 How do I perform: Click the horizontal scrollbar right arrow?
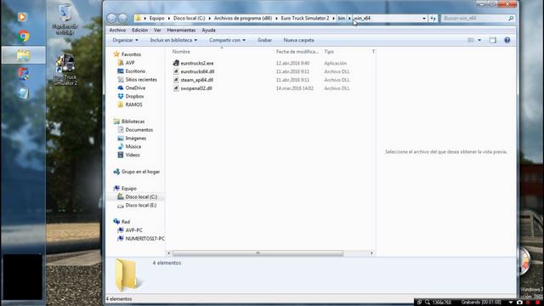pos(371,253)
